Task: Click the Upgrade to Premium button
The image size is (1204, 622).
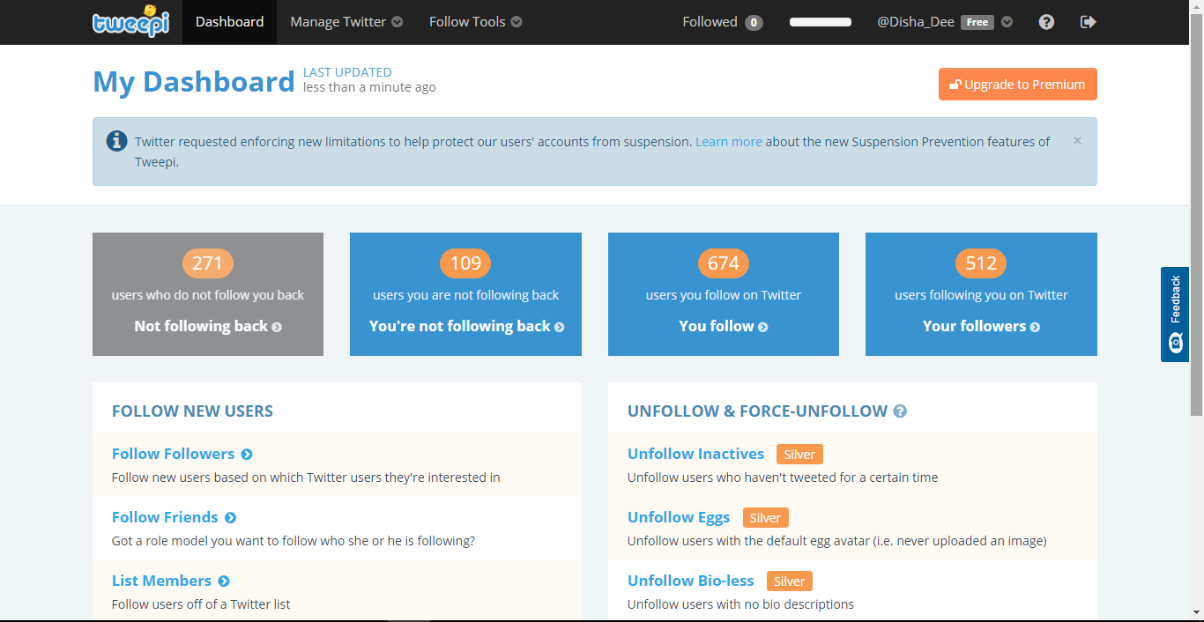Action: pos(1017,85)
